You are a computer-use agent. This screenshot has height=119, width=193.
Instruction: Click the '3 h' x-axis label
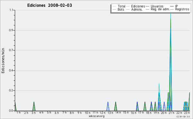[x=33, y=113]
